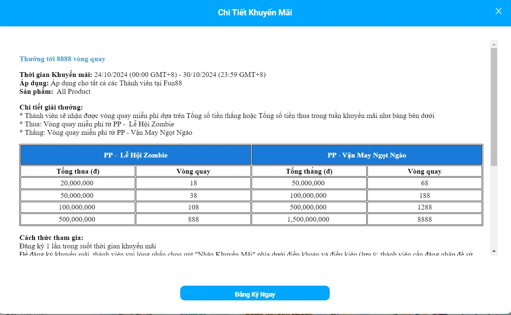This screenshot has height=315, width=511.
Task: Click the heading Thưởng tới 8888 vòng quay
Action: [62, 59]
